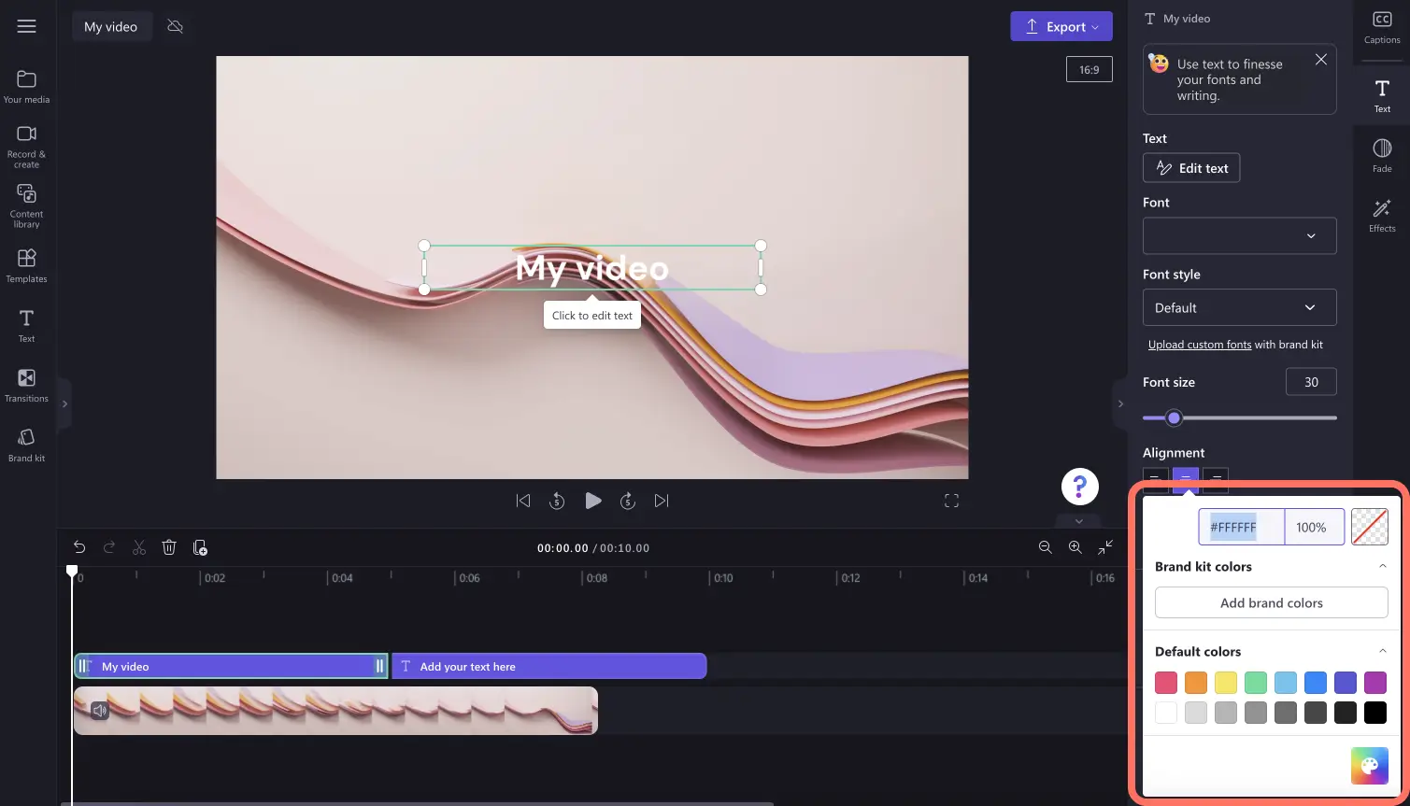This screenshot has height=806, width=1410.
Task: Pick the green default color swatch
Action: point(1256,683)
